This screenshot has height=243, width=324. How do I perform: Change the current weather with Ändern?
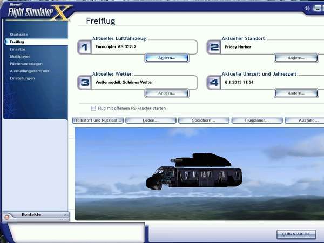click(x=166, y=93)
